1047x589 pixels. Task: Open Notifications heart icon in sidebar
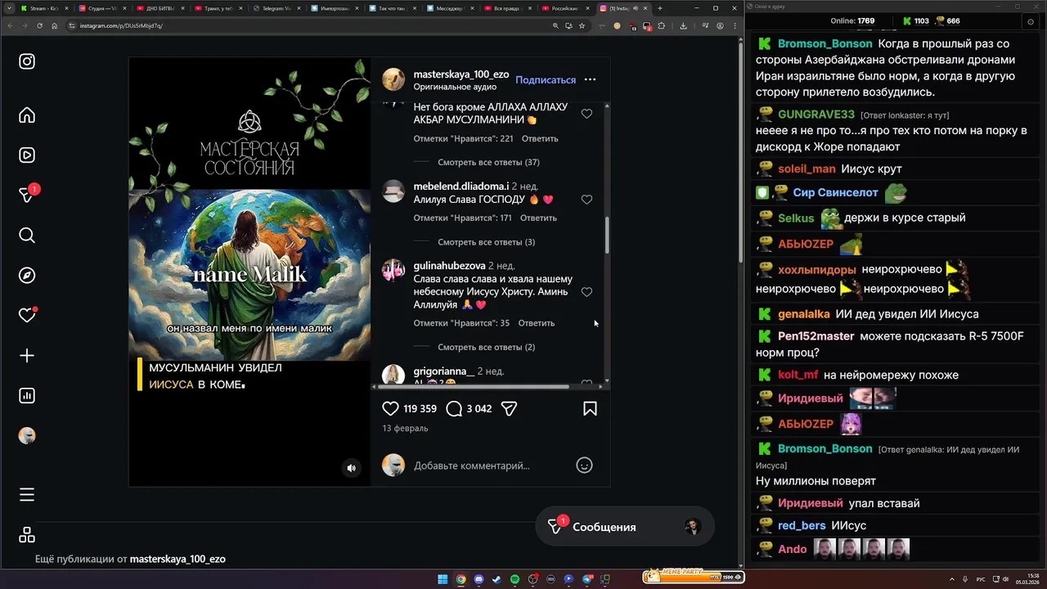click(27, 315)
